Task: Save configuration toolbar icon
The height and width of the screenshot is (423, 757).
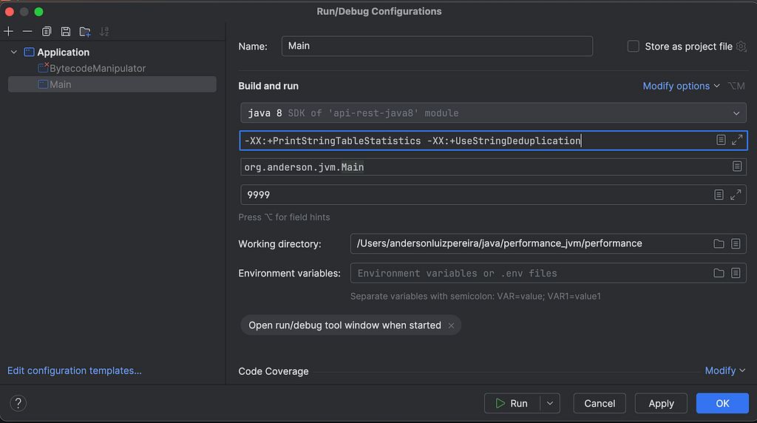Action: [x=66, y=32]
